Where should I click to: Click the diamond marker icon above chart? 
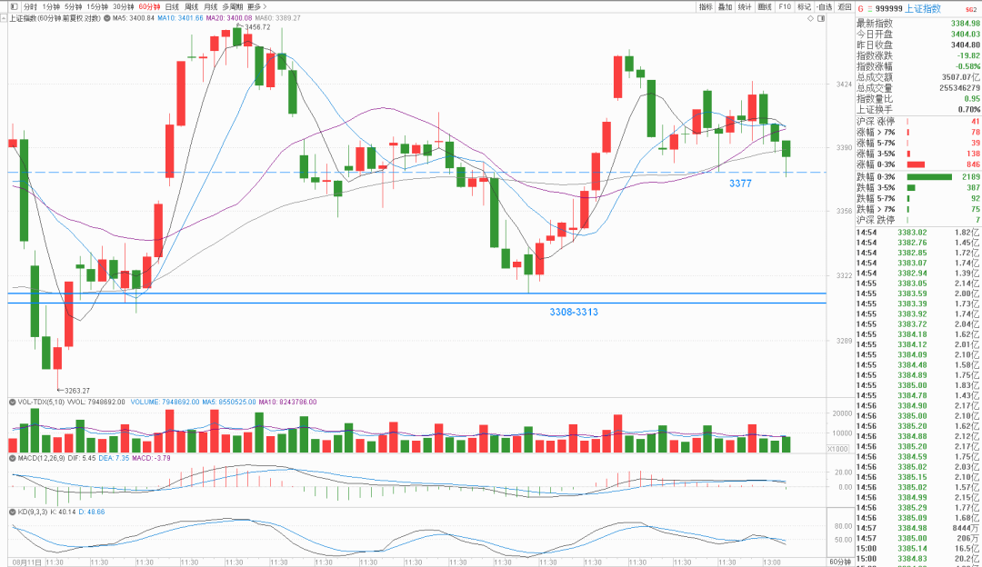point(810,18)
